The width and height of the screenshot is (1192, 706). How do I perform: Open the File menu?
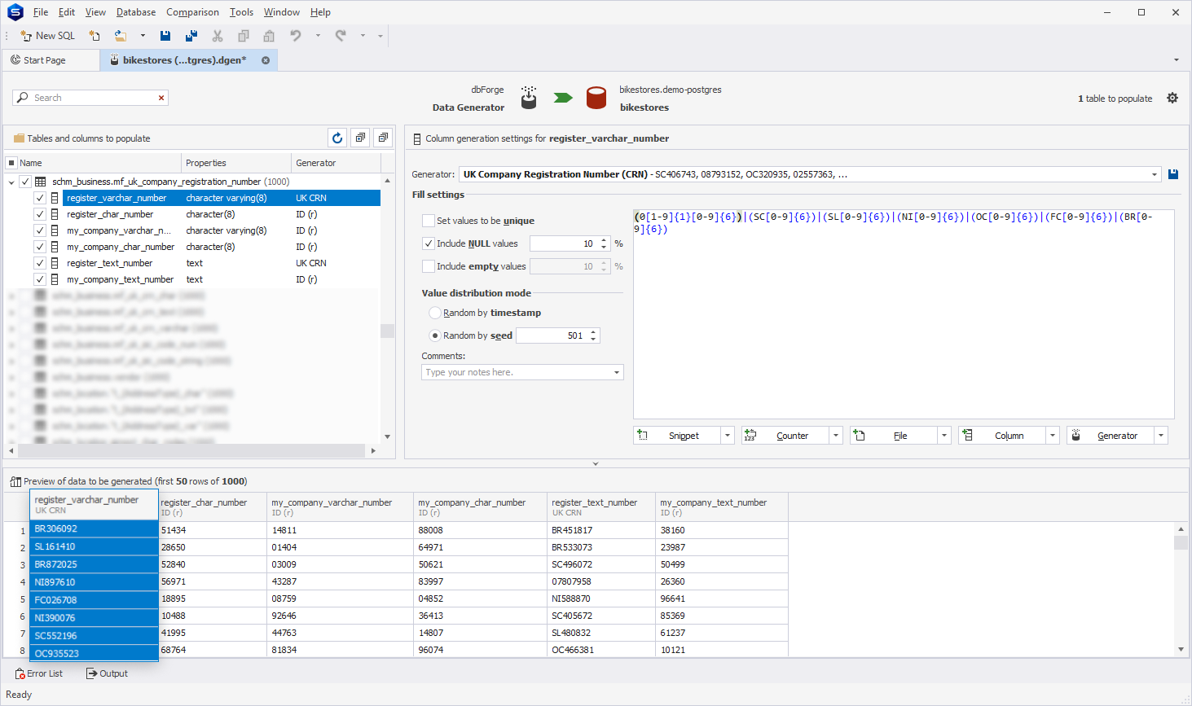41,12
